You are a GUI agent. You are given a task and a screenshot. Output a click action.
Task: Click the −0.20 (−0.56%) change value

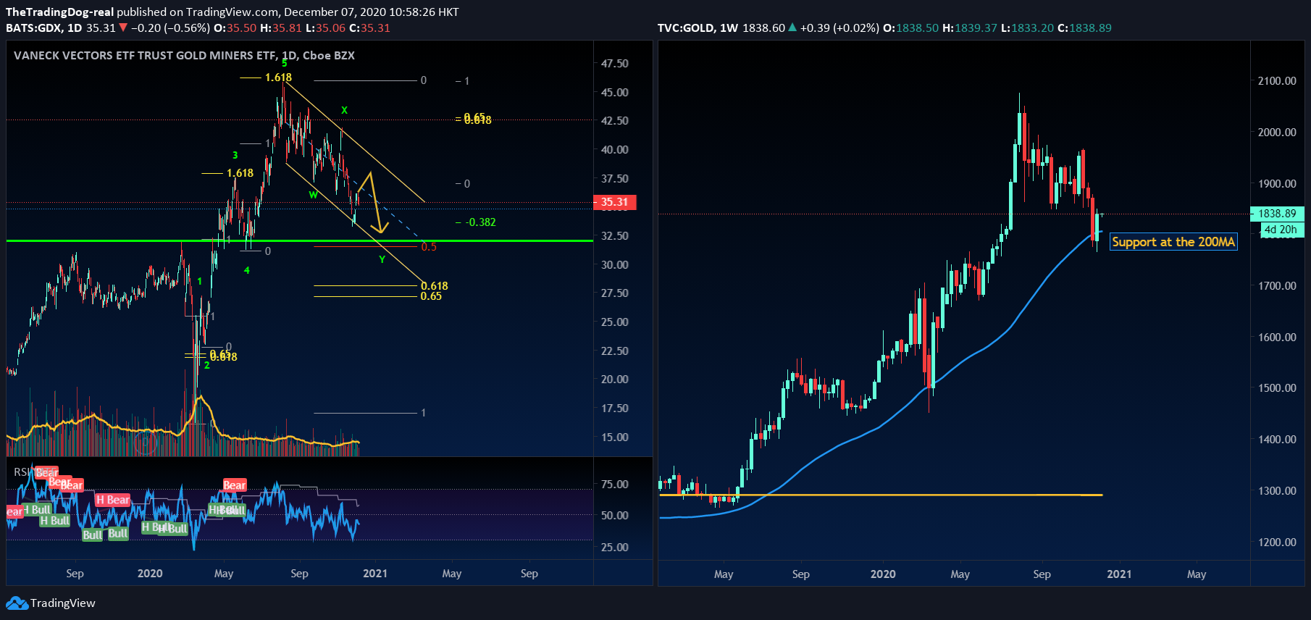point(171,28)
